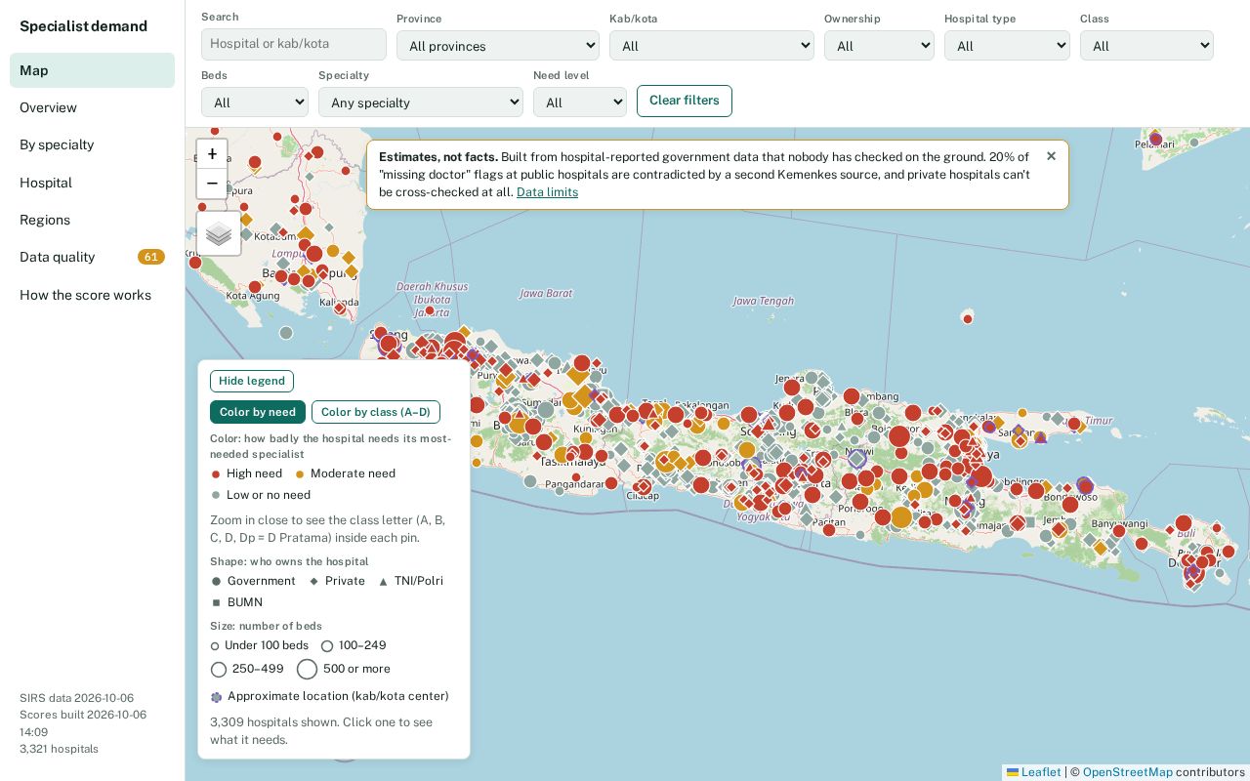
Task: Click the TNI/Polri triangle shape in legend
Action: [383, 582]
